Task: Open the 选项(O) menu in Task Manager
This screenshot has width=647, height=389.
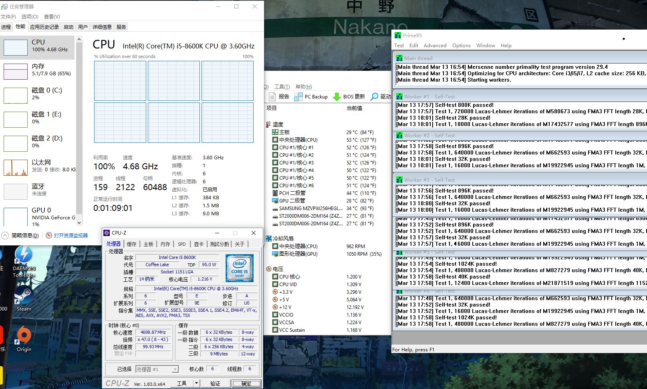Action: click(30, 16)
